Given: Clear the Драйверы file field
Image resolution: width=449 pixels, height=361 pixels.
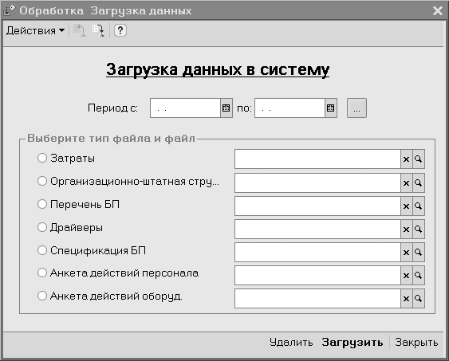Looking at the screenshot, I should (x=407, y=230).
